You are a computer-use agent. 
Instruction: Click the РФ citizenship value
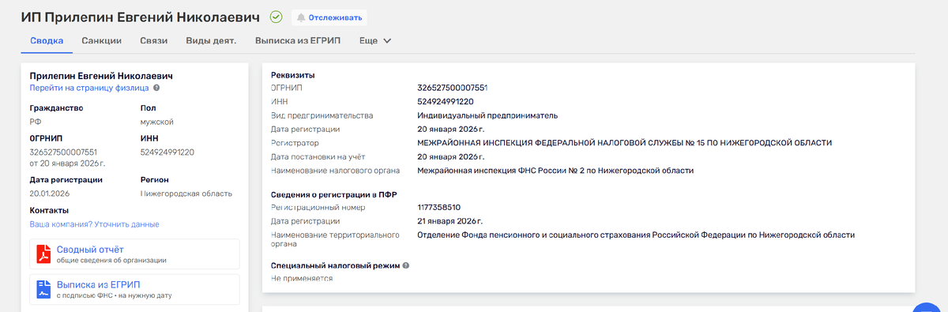(36, 122)
